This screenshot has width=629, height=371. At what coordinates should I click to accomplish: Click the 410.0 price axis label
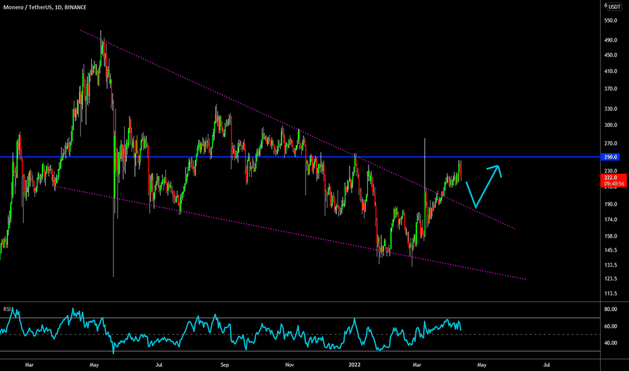pos(611,72)
